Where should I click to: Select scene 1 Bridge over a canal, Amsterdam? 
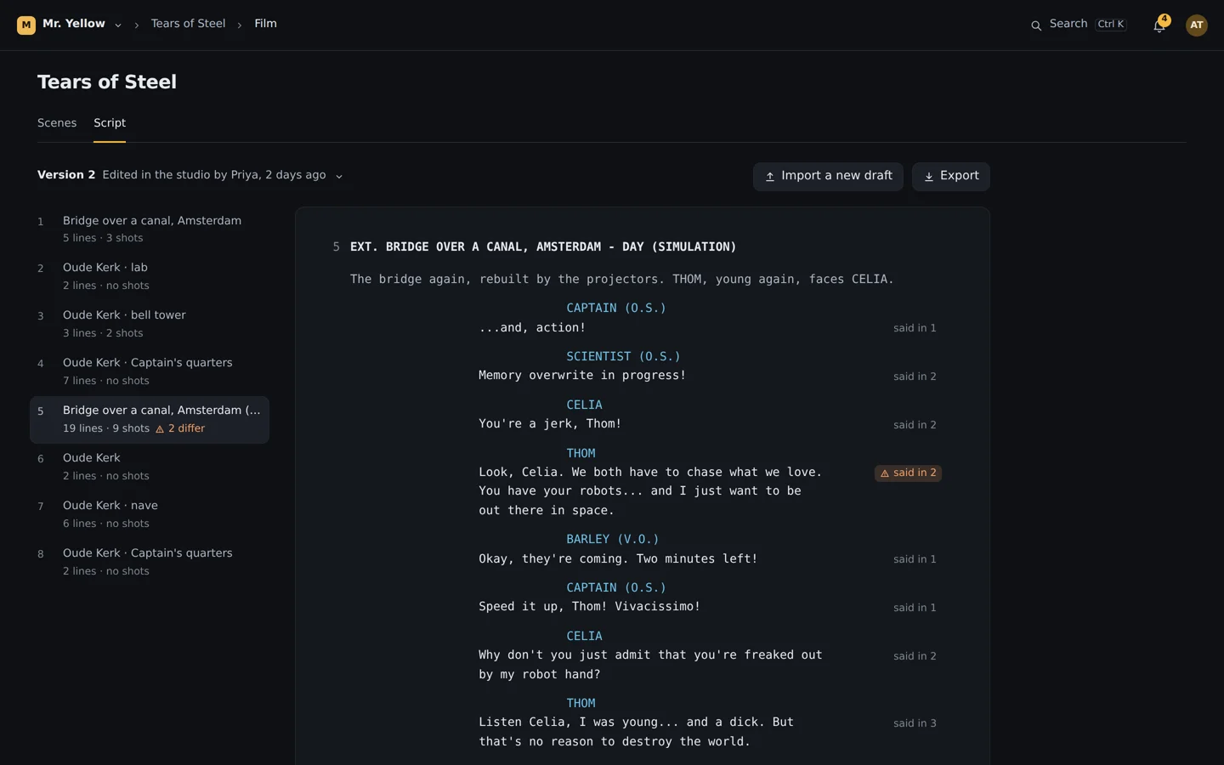(x=150, y=229)
